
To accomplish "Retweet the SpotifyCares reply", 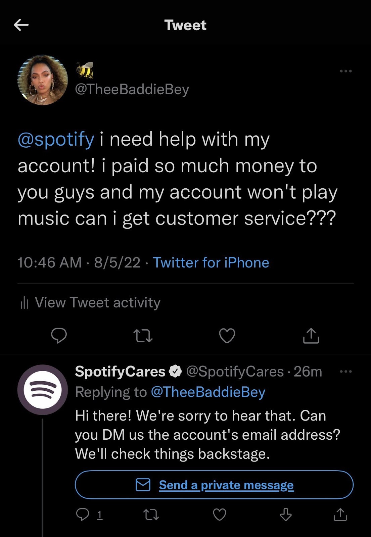I will [151, 515].
